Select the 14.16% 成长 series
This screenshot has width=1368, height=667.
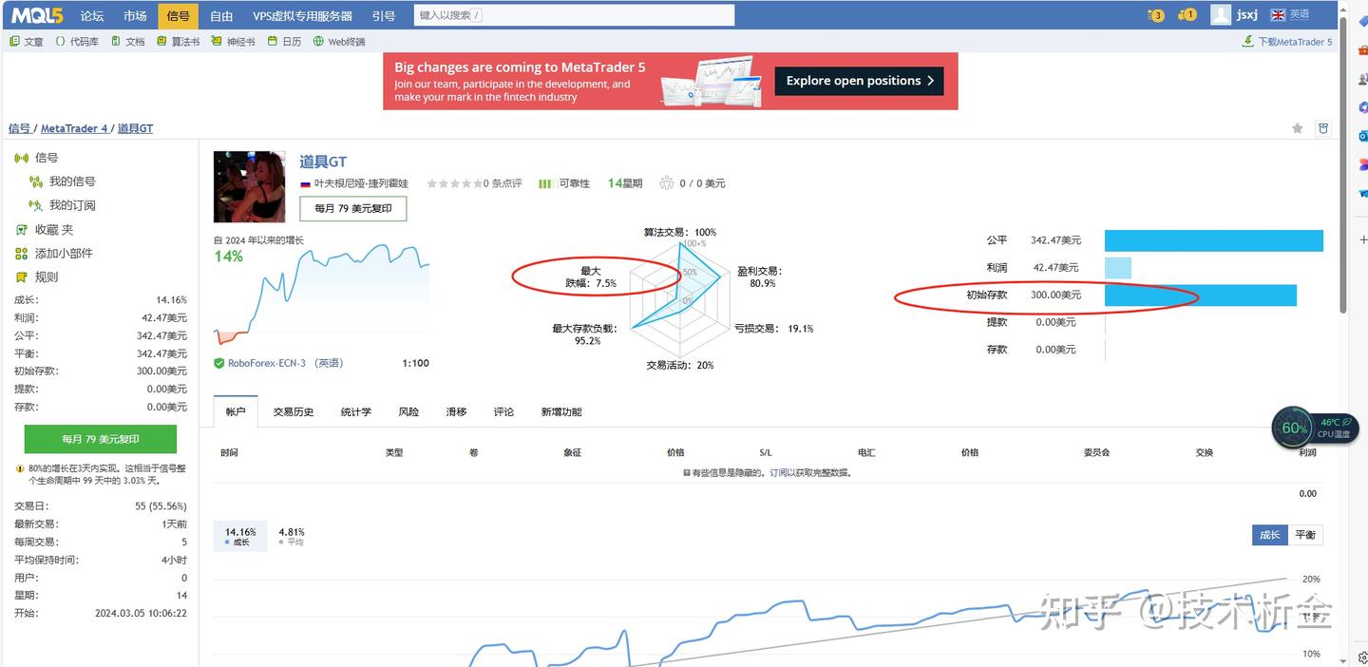coord(240,537)
